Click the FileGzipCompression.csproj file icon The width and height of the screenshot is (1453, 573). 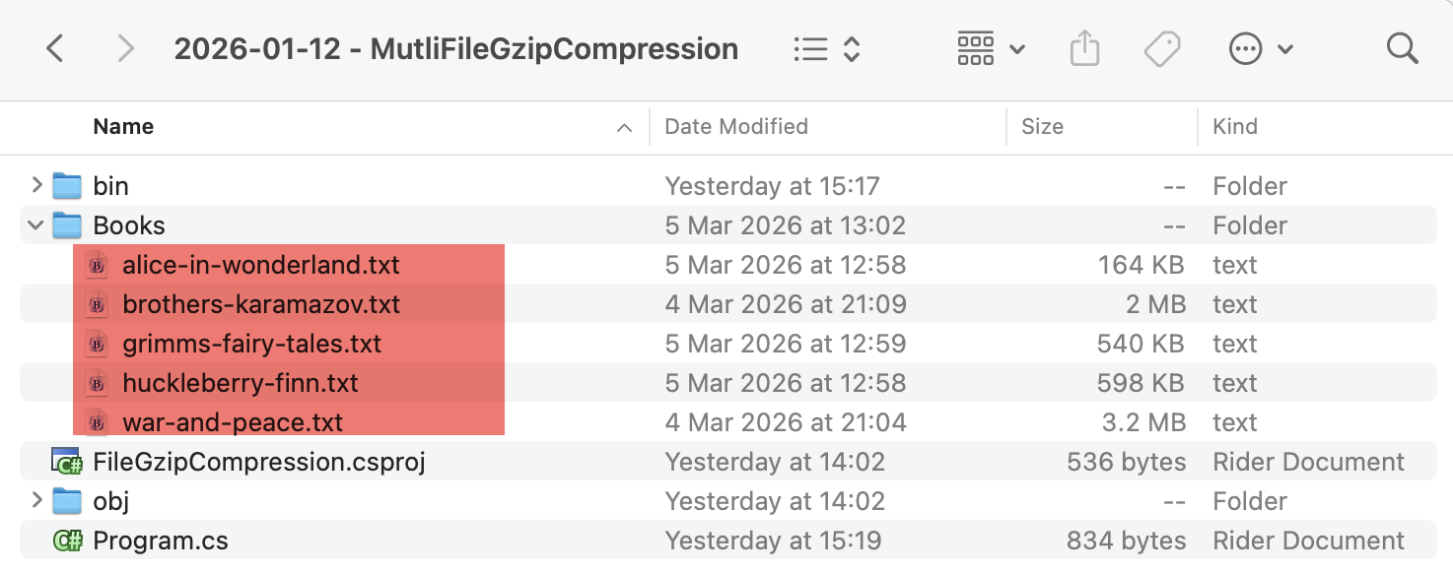(67, 462)
